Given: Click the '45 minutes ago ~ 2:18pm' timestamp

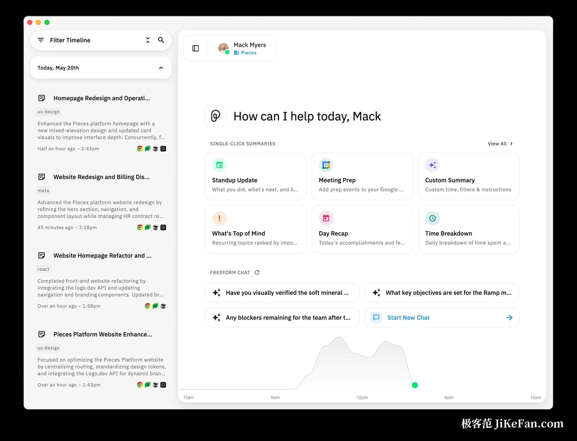Looking at the screenshot, I should click(x=67, y=228).
